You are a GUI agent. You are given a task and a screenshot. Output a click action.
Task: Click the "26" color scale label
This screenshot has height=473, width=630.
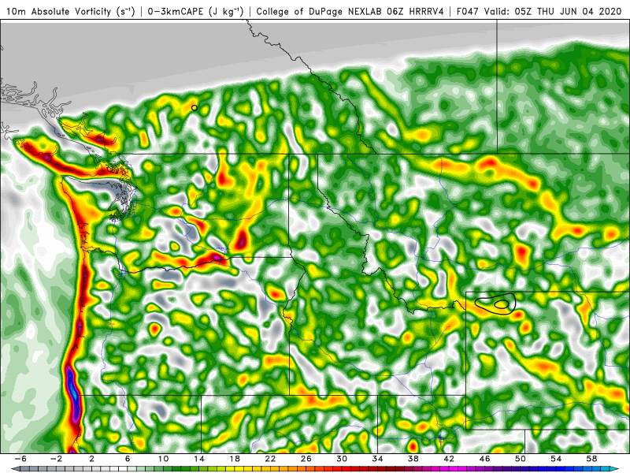click(x=306, y=459)
